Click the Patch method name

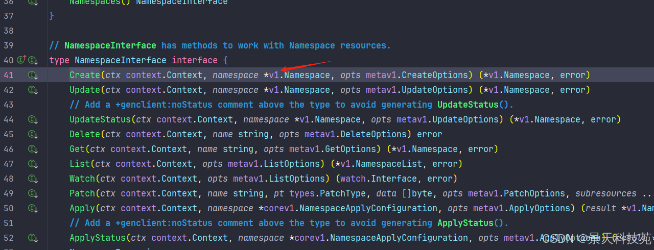pos(82,193)
